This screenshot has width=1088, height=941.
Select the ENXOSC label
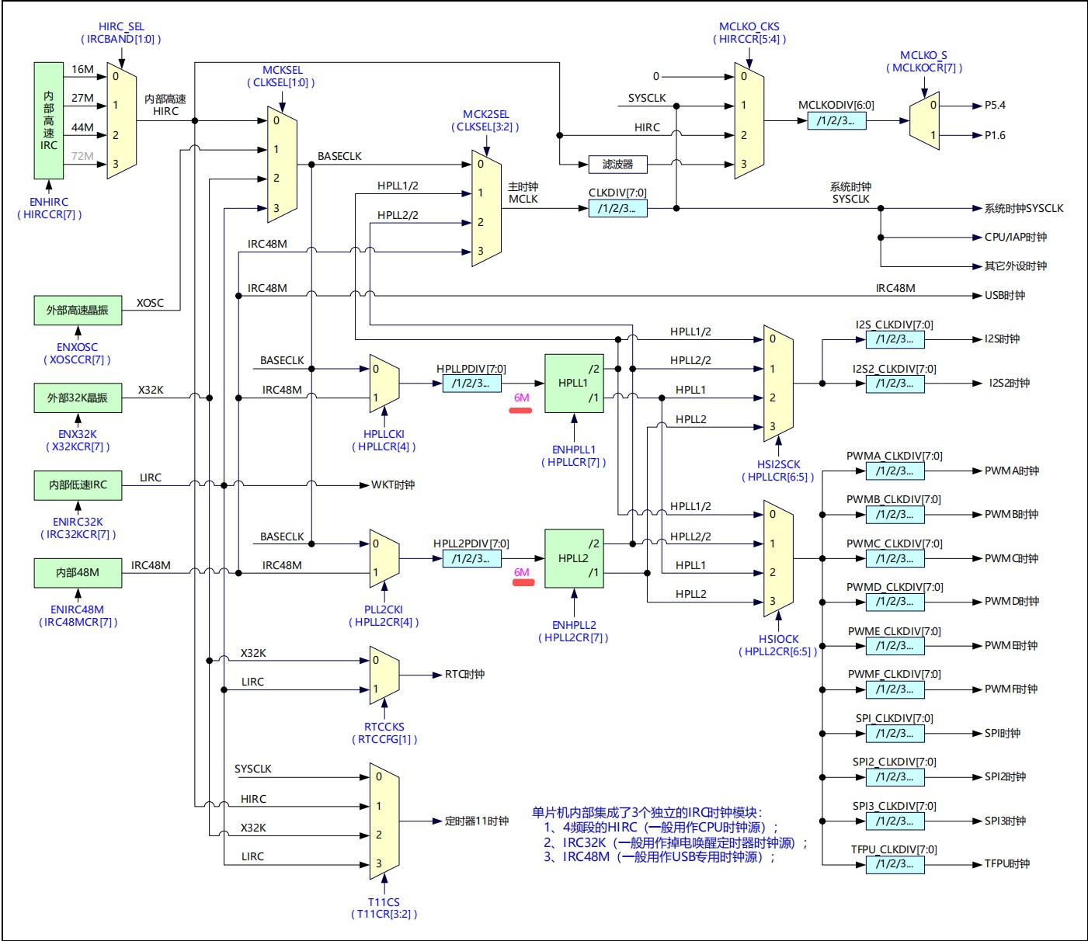pyautogui.click(x=78, y=347)
